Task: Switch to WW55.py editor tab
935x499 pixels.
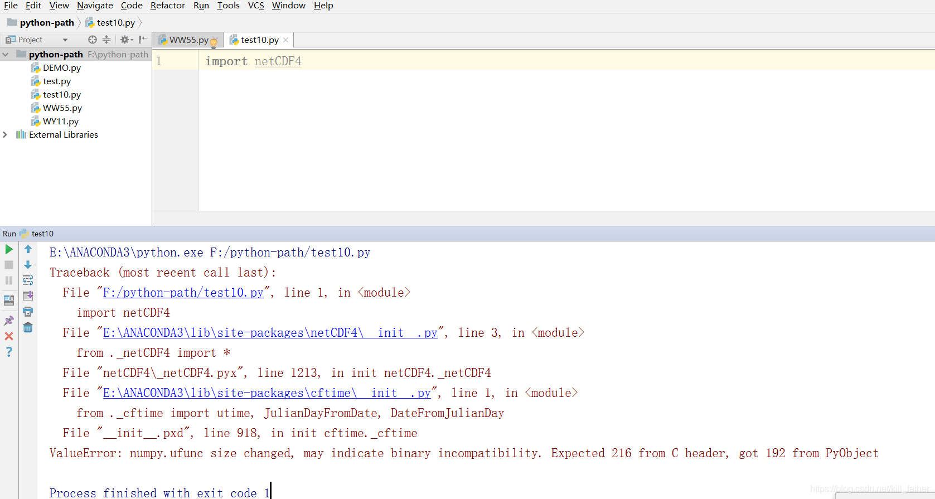Action: tap(188, 40)
